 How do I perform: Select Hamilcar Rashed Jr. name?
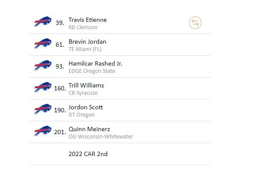tap(95, 63)
